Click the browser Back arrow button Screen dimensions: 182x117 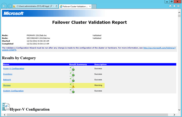[x=4, y=6]
